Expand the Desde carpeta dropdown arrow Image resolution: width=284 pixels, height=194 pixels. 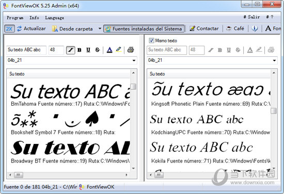pos(100,28)
